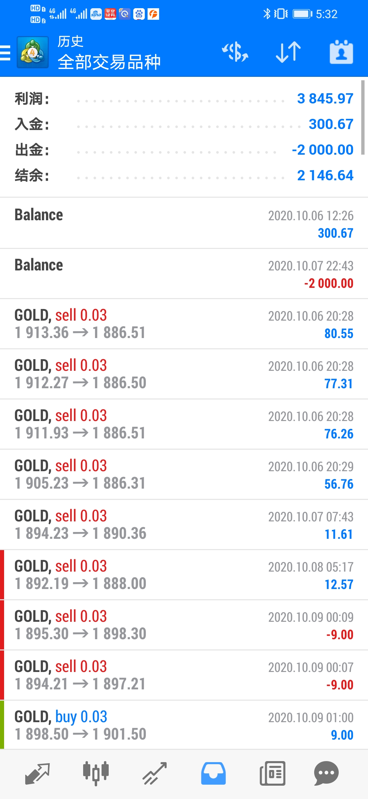The image size is (368, 799).
Task: Open the Chat messages bubble icon
Action: [x=326, y=774]
